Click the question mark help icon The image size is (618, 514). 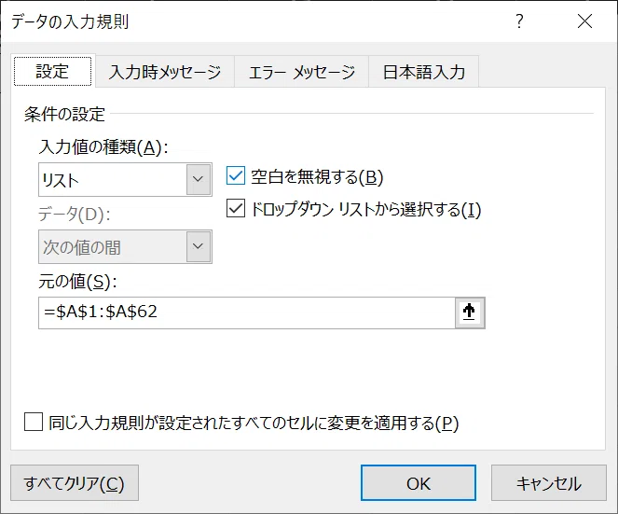click(x=519, y=21)
